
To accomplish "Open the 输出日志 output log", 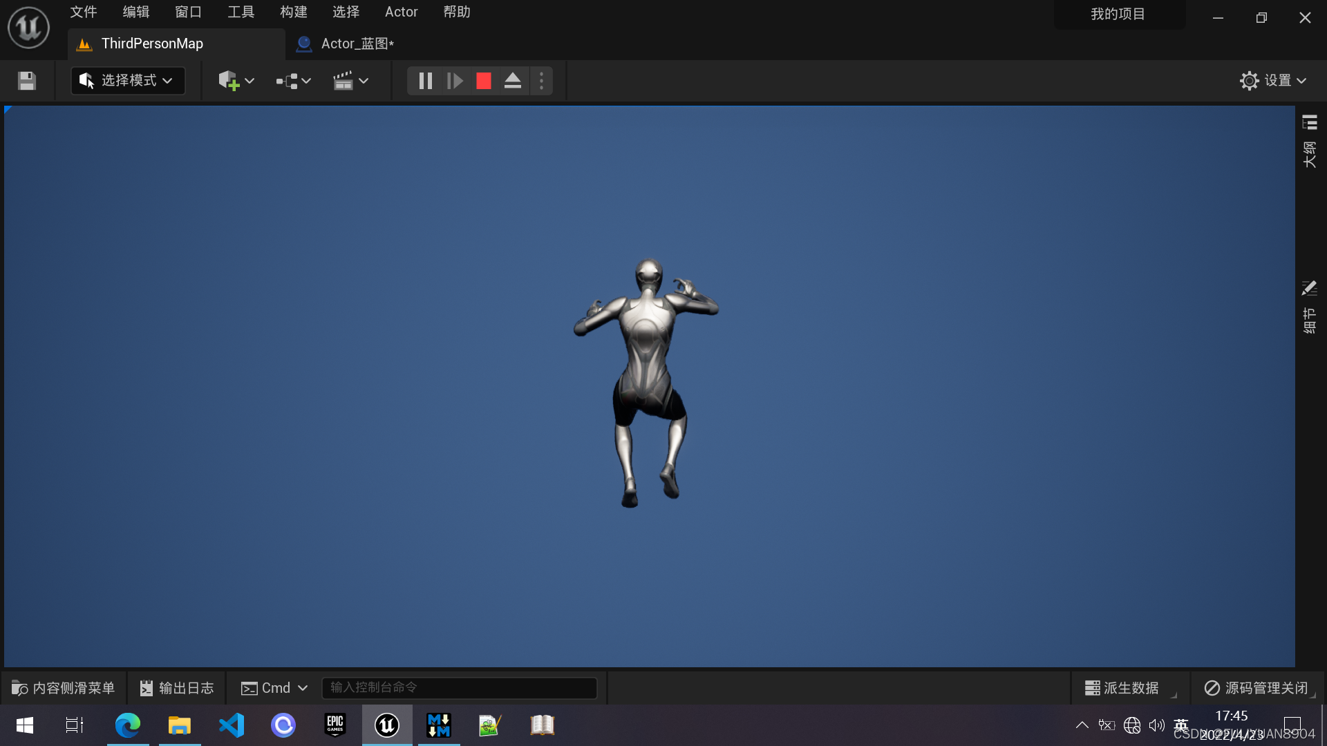I will (x=177, y=688).
